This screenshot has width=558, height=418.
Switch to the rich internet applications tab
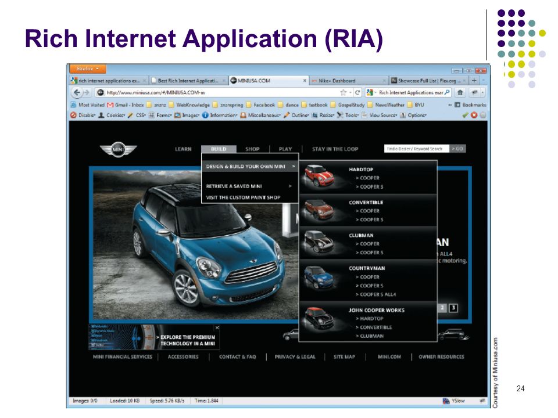point(109,81)
